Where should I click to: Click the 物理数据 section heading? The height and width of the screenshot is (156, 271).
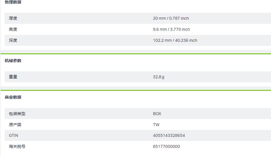pyautogui.click(x=13, y=2)
